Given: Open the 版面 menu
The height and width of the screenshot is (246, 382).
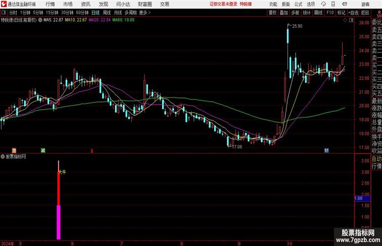Looking at the screenshot, I should (286, 4).
